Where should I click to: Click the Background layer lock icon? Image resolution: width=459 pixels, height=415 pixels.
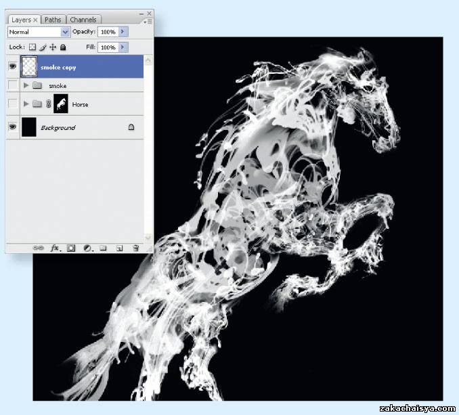[131, 127]
